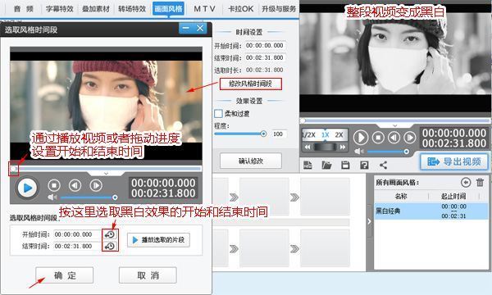The image size is (492, 295).
Task: Pick current time as 结束时间 with clock icon
Action: tap(110, 247)
